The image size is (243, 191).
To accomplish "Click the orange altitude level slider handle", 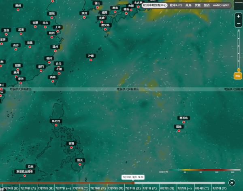I will tap(239, 70).
